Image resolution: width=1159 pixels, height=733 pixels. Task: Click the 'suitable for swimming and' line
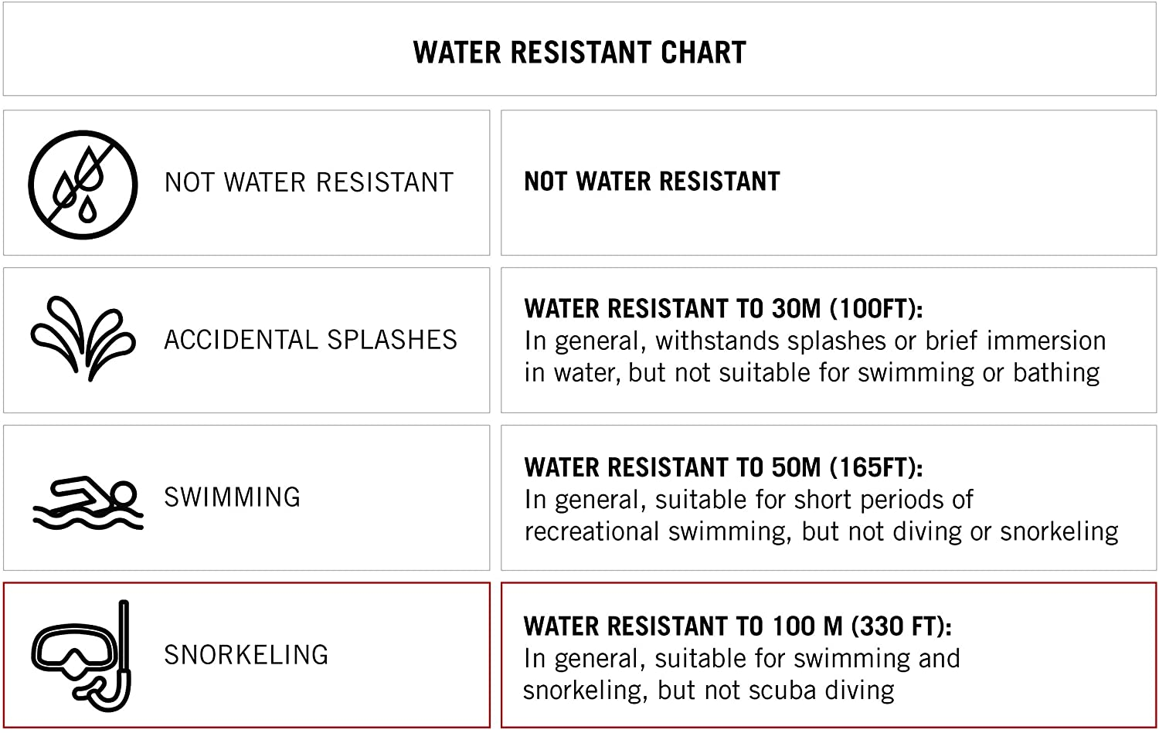[807, 658]
